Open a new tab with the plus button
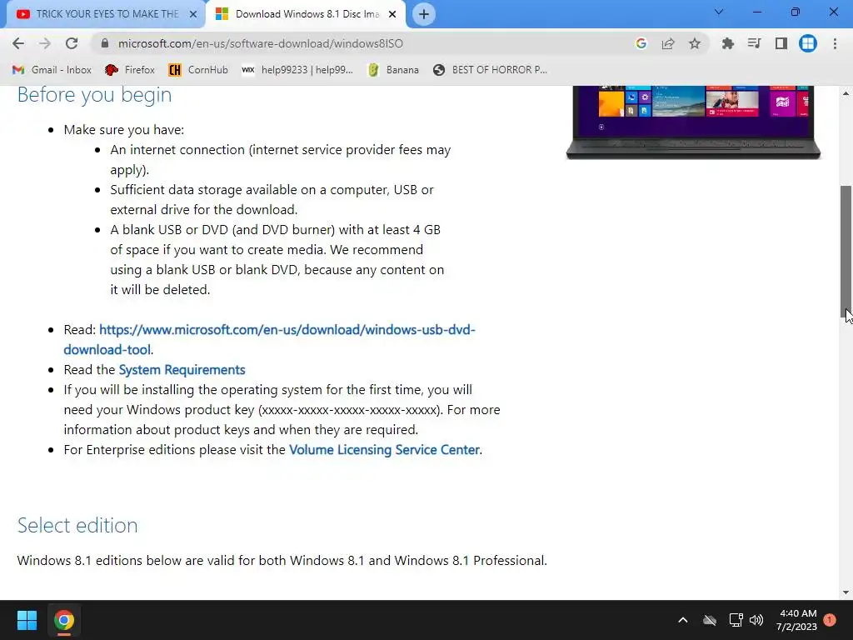The image size is (853, 640). (x=424, y=14)
